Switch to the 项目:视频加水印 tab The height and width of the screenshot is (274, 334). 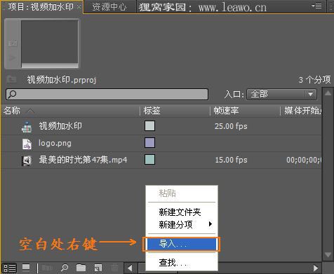pyautogui.click(x=41, y=6)
